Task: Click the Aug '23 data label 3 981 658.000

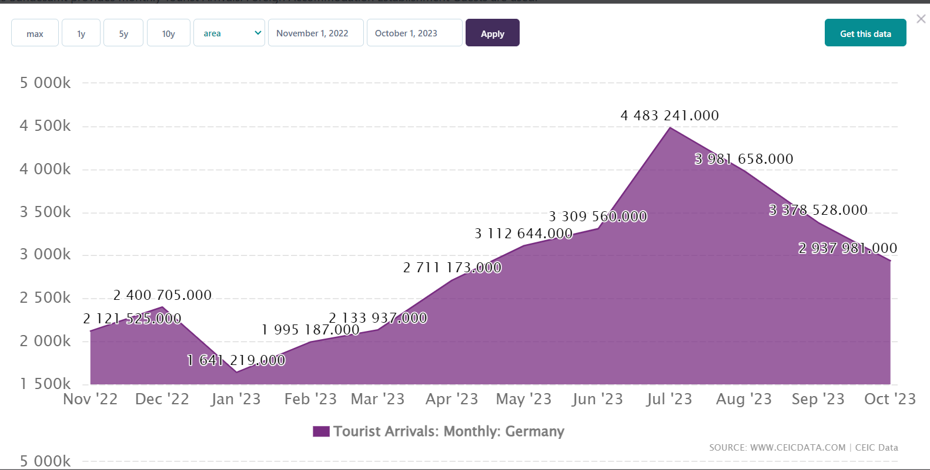Action: click(744, 159)
